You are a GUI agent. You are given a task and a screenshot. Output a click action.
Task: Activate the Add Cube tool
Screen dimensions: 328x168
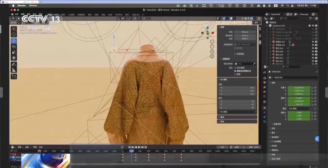[x=14, y=76]
